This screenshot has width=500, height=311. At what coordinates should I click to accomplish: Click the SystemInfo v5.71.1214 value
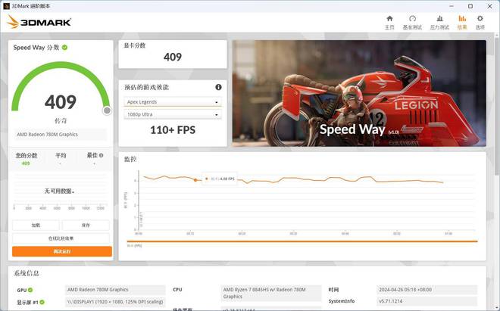427,301
